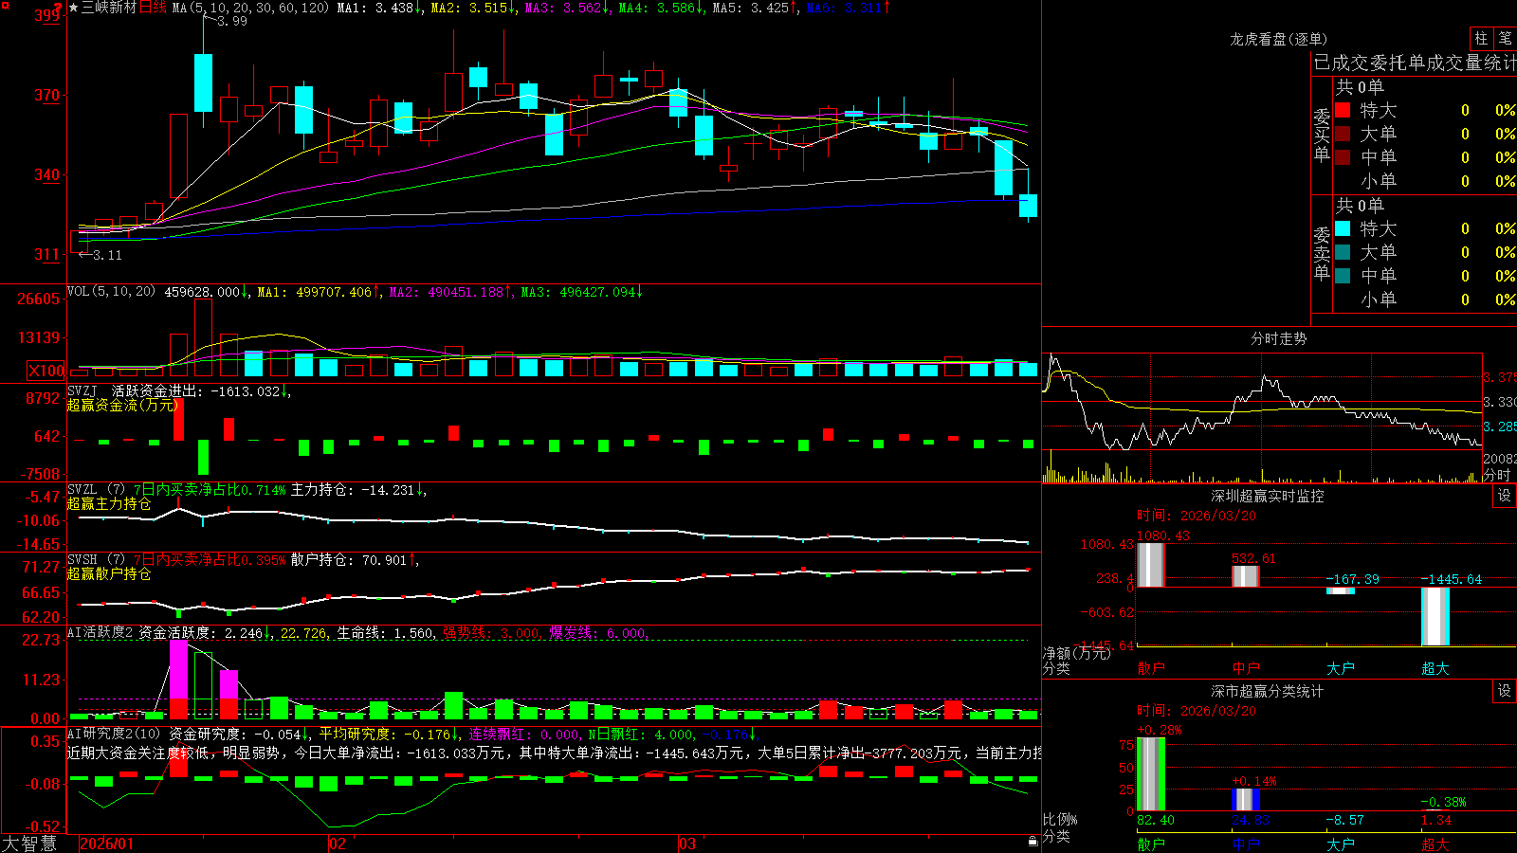Click the SVZJ indicator name
1517x853 pixels.
(82, 390)
